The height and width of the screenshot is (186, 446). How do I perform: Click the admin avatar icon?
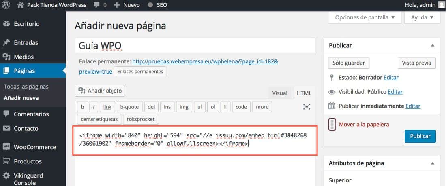coord(441,5)
